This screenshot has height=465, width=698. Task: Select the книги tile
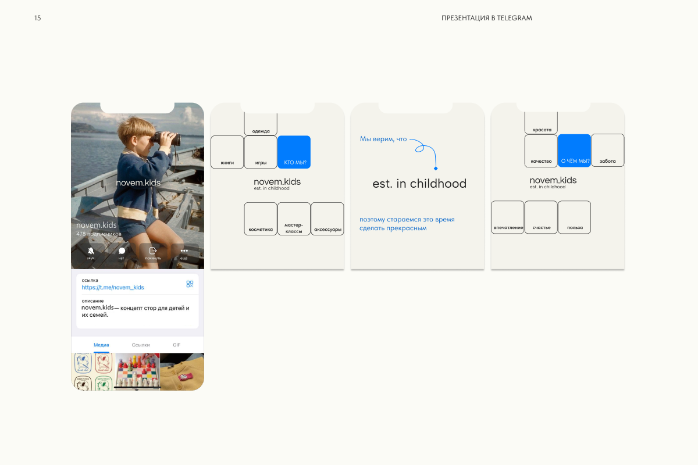(x=227, y=152)
